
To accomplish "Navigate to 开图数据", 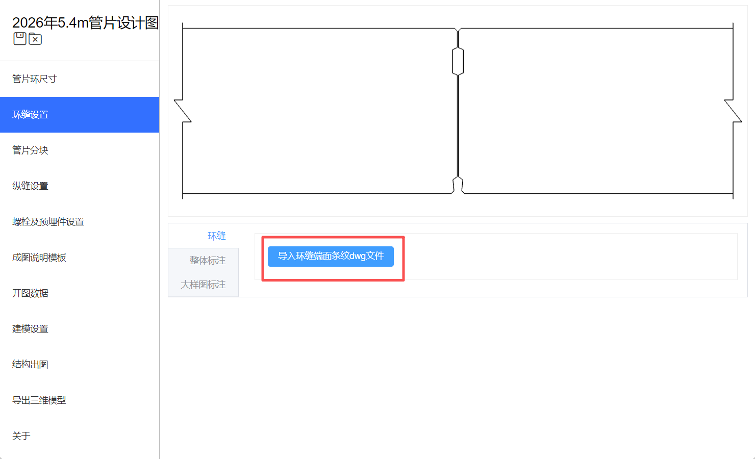I will pos(31,293).
